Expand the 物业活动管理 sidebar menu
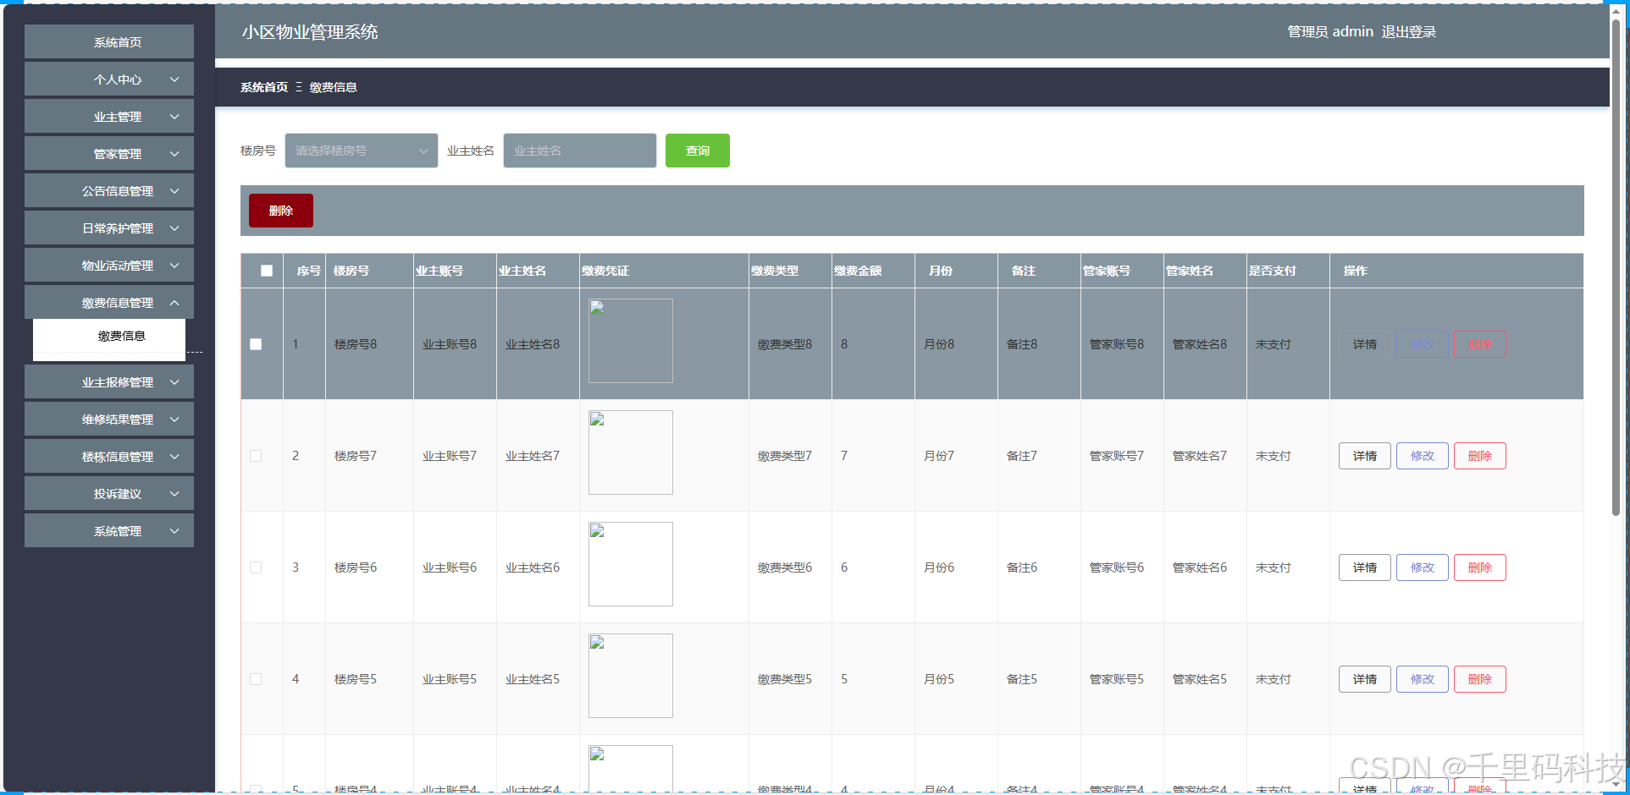This screenshot has width=1630, height=795. pyautogui.click(x=109, y=266)
